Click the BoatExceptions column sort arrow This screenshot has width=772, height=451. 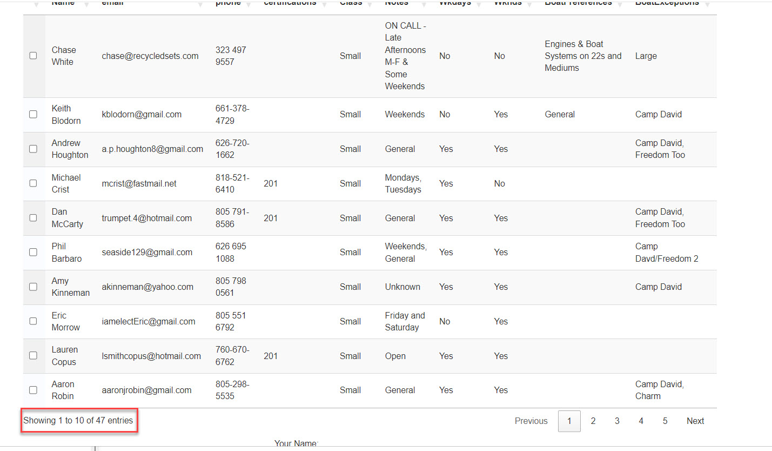click(x=707, y=5)
